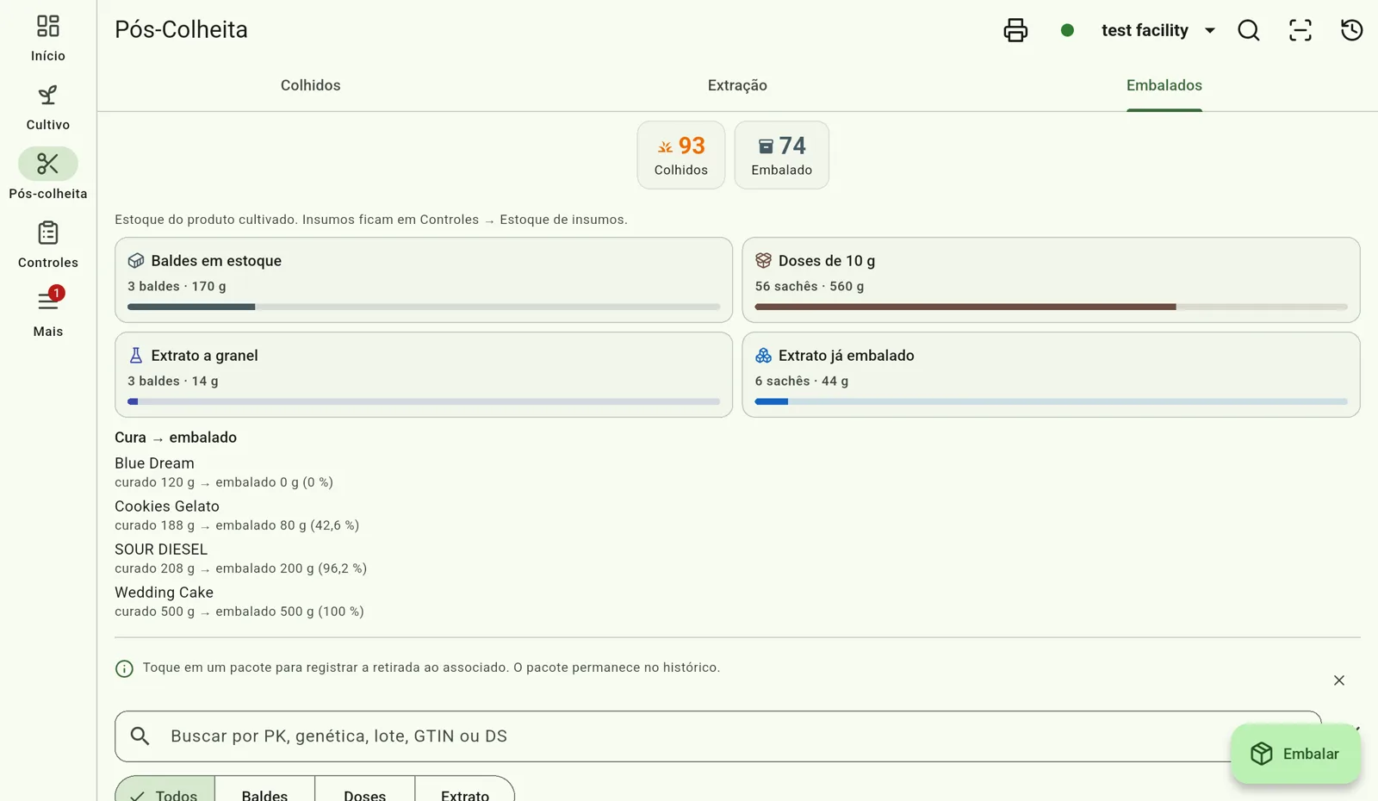Click the '3 baldes · 14 g' text
1378x801 pixels.
tap(173, 381)
